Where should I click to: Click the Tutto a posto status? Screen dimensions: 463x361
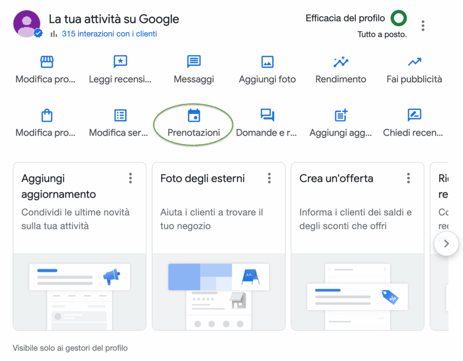382,34
